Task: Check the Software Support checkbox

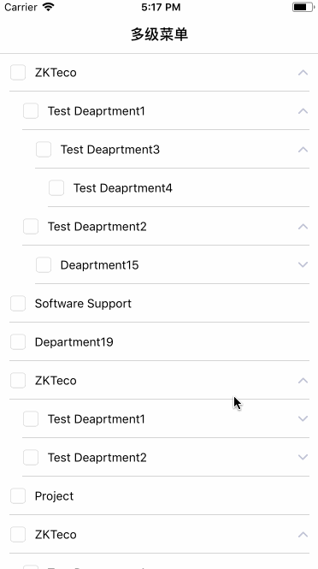Action: (18, 304)
